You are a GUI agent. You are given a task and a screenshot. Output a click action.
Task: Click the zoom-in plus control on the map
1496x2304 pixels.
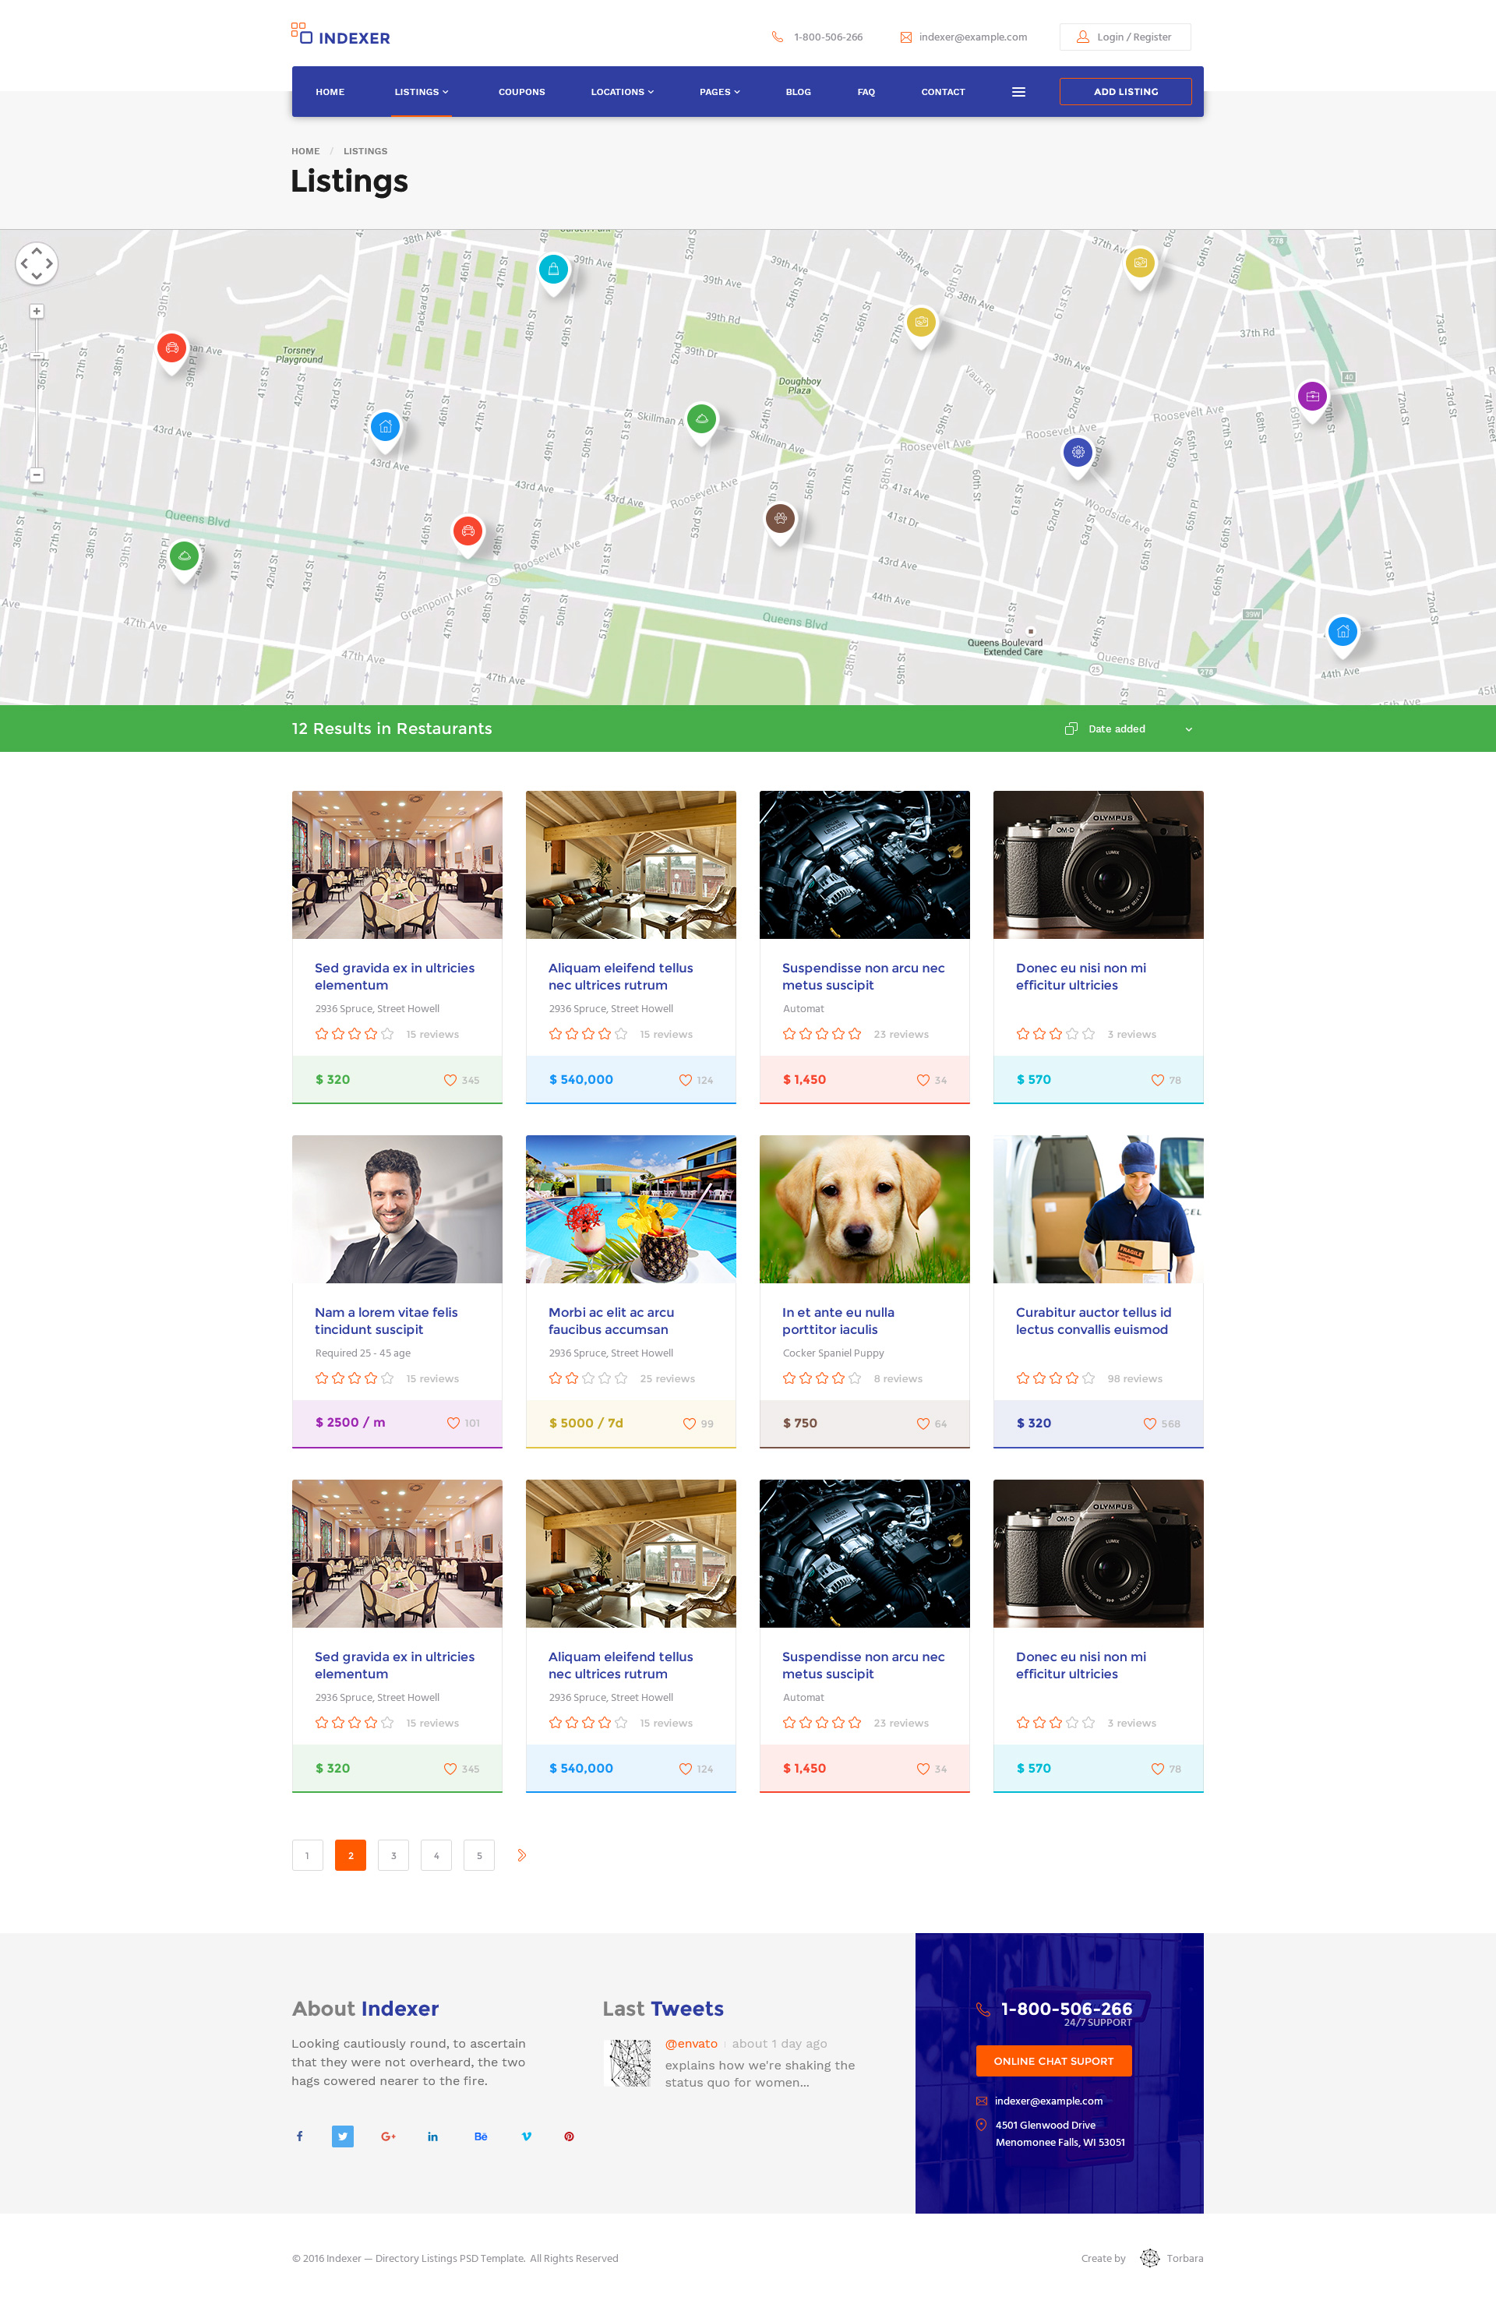[36, 312]
